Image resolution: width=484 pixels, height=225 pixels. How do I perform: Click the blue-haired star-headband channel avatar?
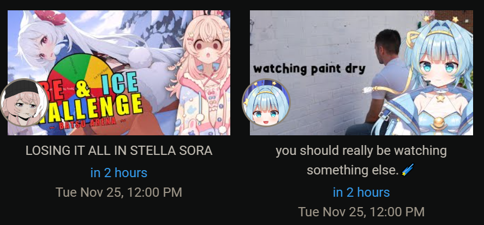click(266, 103)
